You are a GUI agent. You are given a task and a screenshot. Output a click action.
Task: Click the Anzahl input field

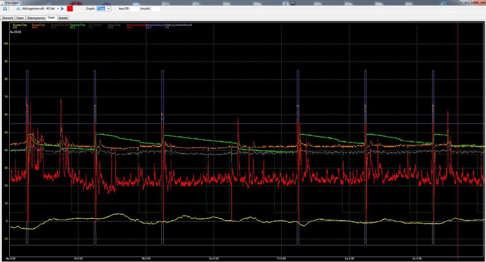click(156, 9)
